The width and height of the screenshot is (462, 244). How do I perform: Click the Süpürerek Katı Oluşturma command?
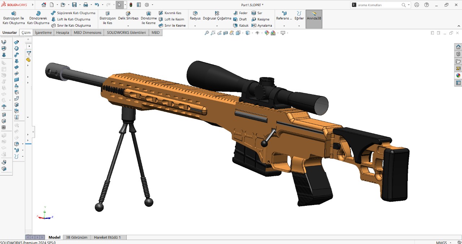point(73,13)
